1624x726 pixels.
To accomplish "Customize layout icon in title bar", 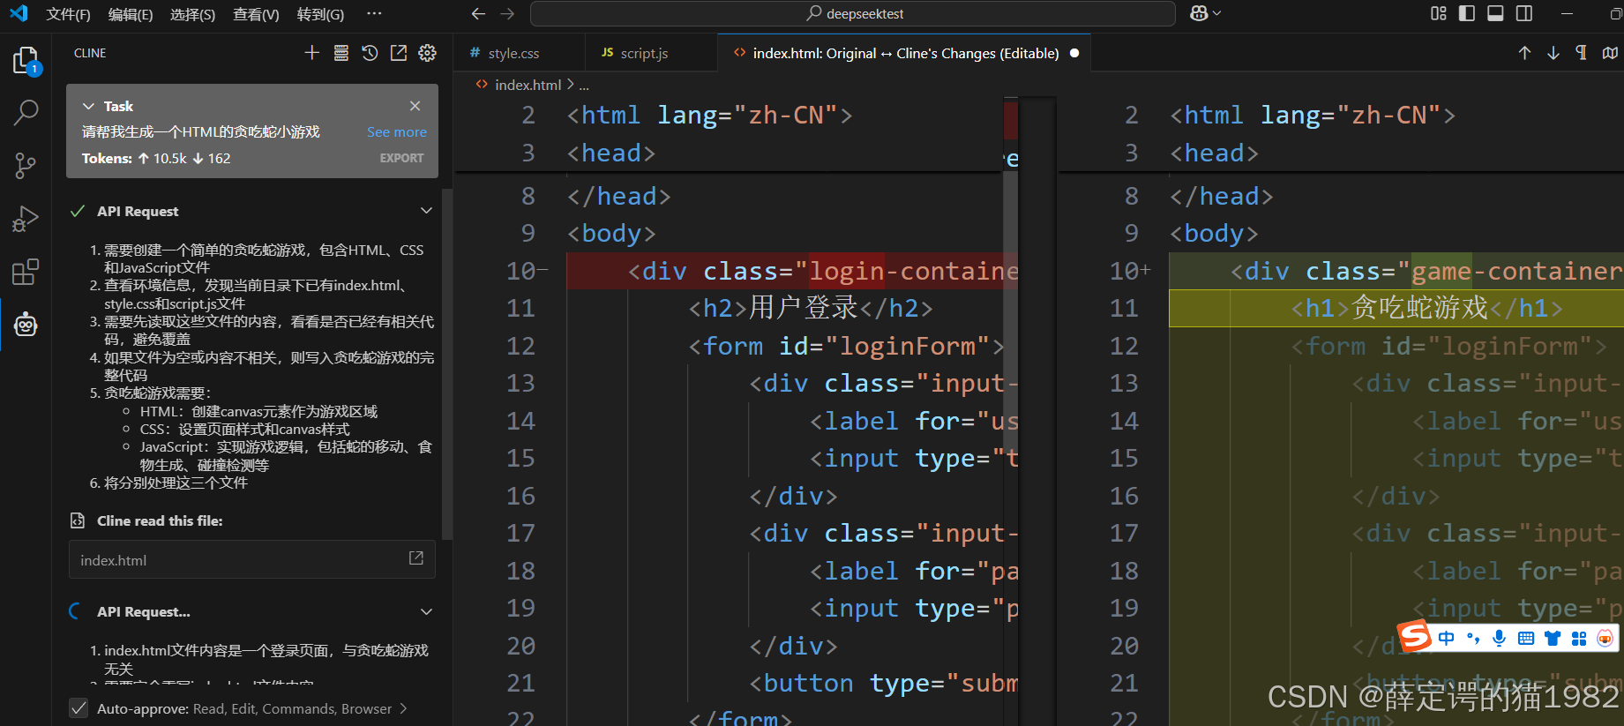I will [x=1439, y=13].
